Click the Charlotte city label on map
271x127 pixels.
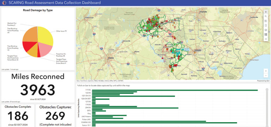203,12
